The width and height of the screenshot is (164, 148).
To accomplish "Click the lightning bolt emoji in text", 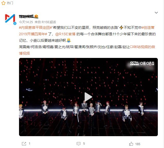I will 121,28.
